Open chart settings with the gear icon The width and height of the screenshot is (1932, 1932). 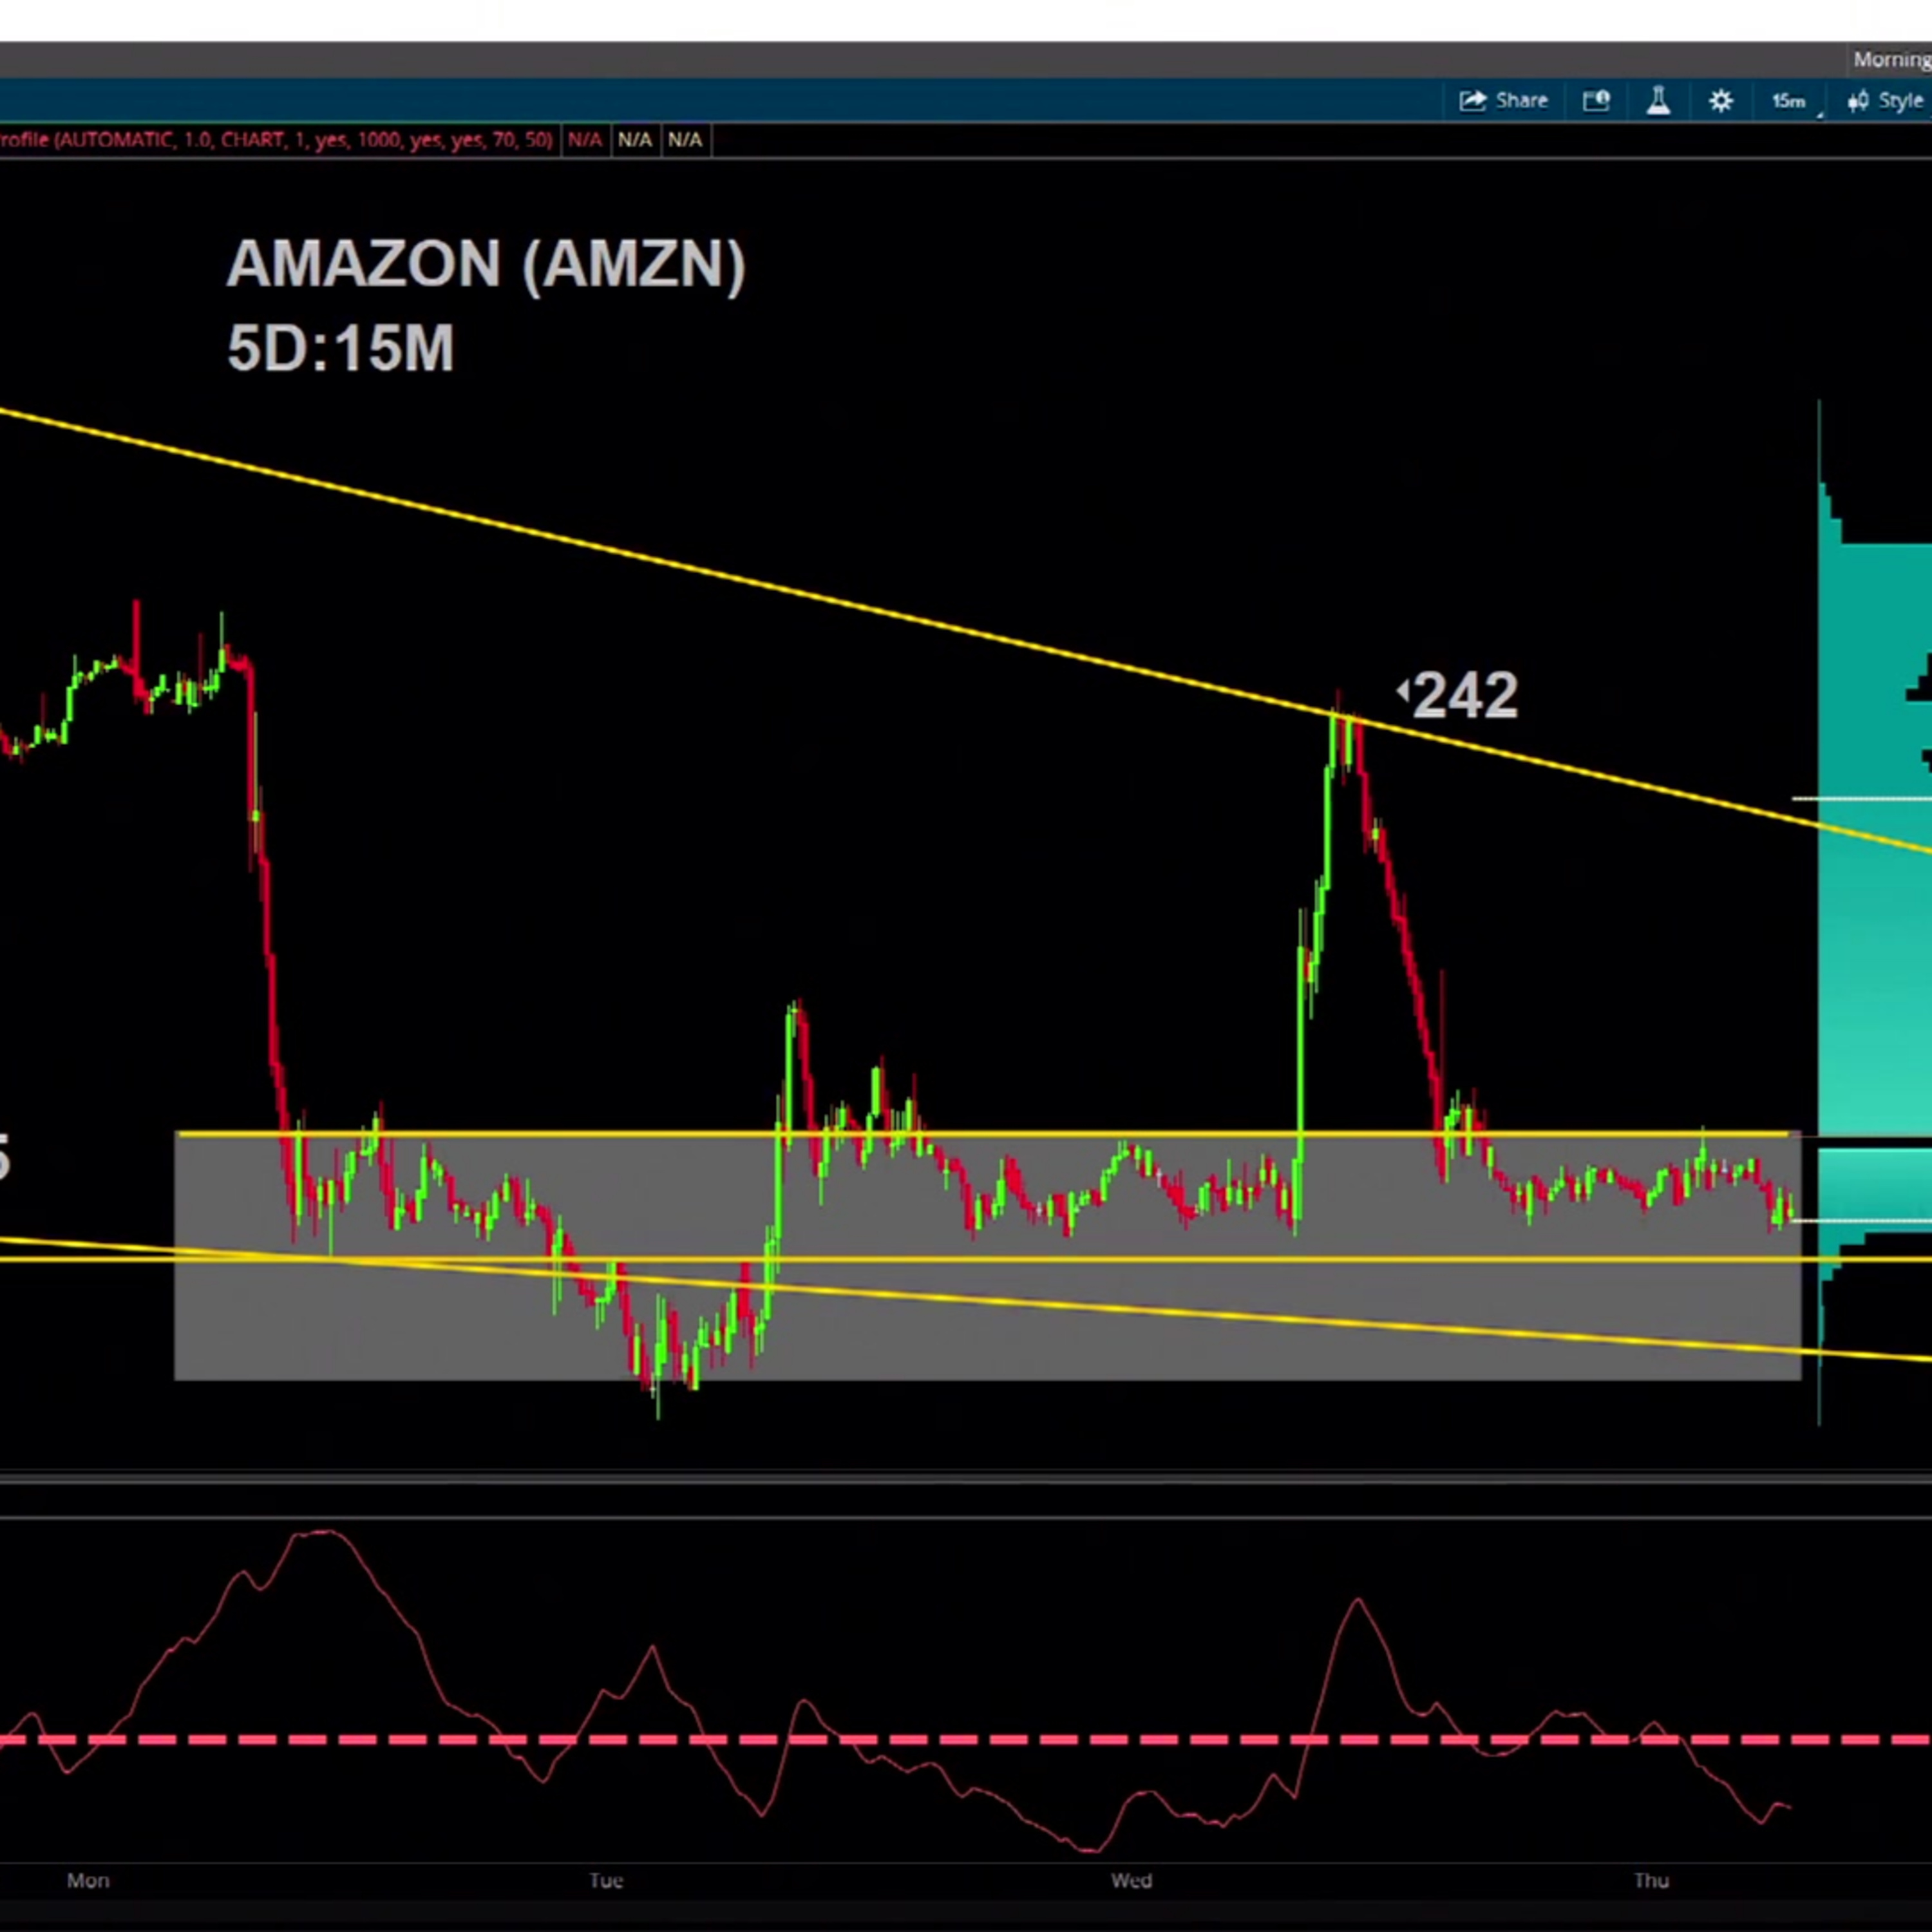pyautogui.click(x=1721, y=101)
